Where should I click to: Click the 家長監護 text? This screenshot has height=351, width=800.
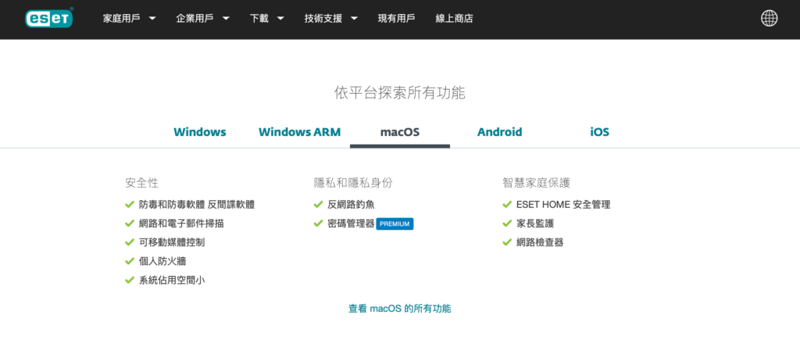point(535,224)
